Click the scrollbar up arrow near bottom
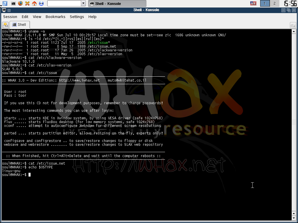 coord(294,214)
